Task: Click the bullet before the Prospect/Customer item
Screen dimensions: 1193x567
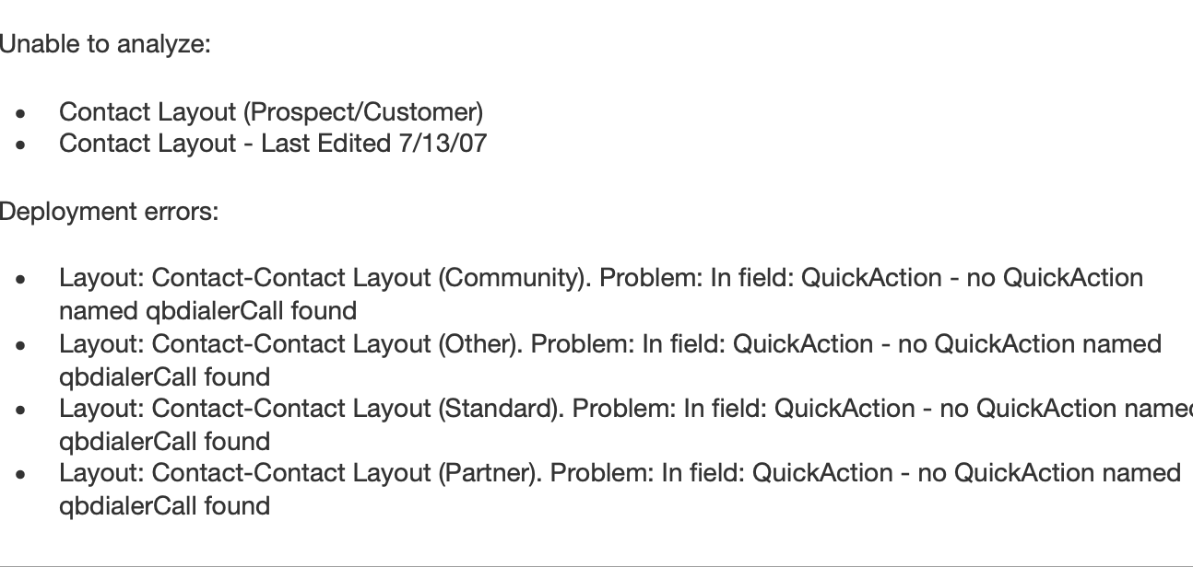Action: [x=20, y=114]
